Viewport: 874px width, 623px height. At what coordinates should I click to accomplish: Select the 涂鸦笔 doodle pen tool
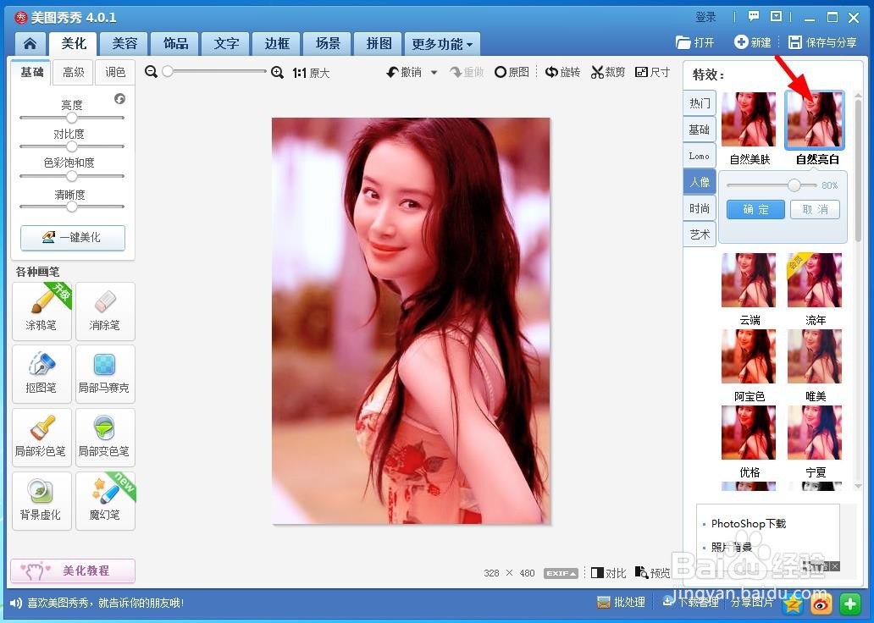tap(41, 311)
